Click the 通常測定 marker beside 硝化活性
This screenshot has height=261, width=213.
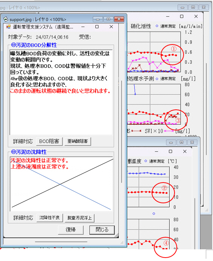tap(157, 26)
